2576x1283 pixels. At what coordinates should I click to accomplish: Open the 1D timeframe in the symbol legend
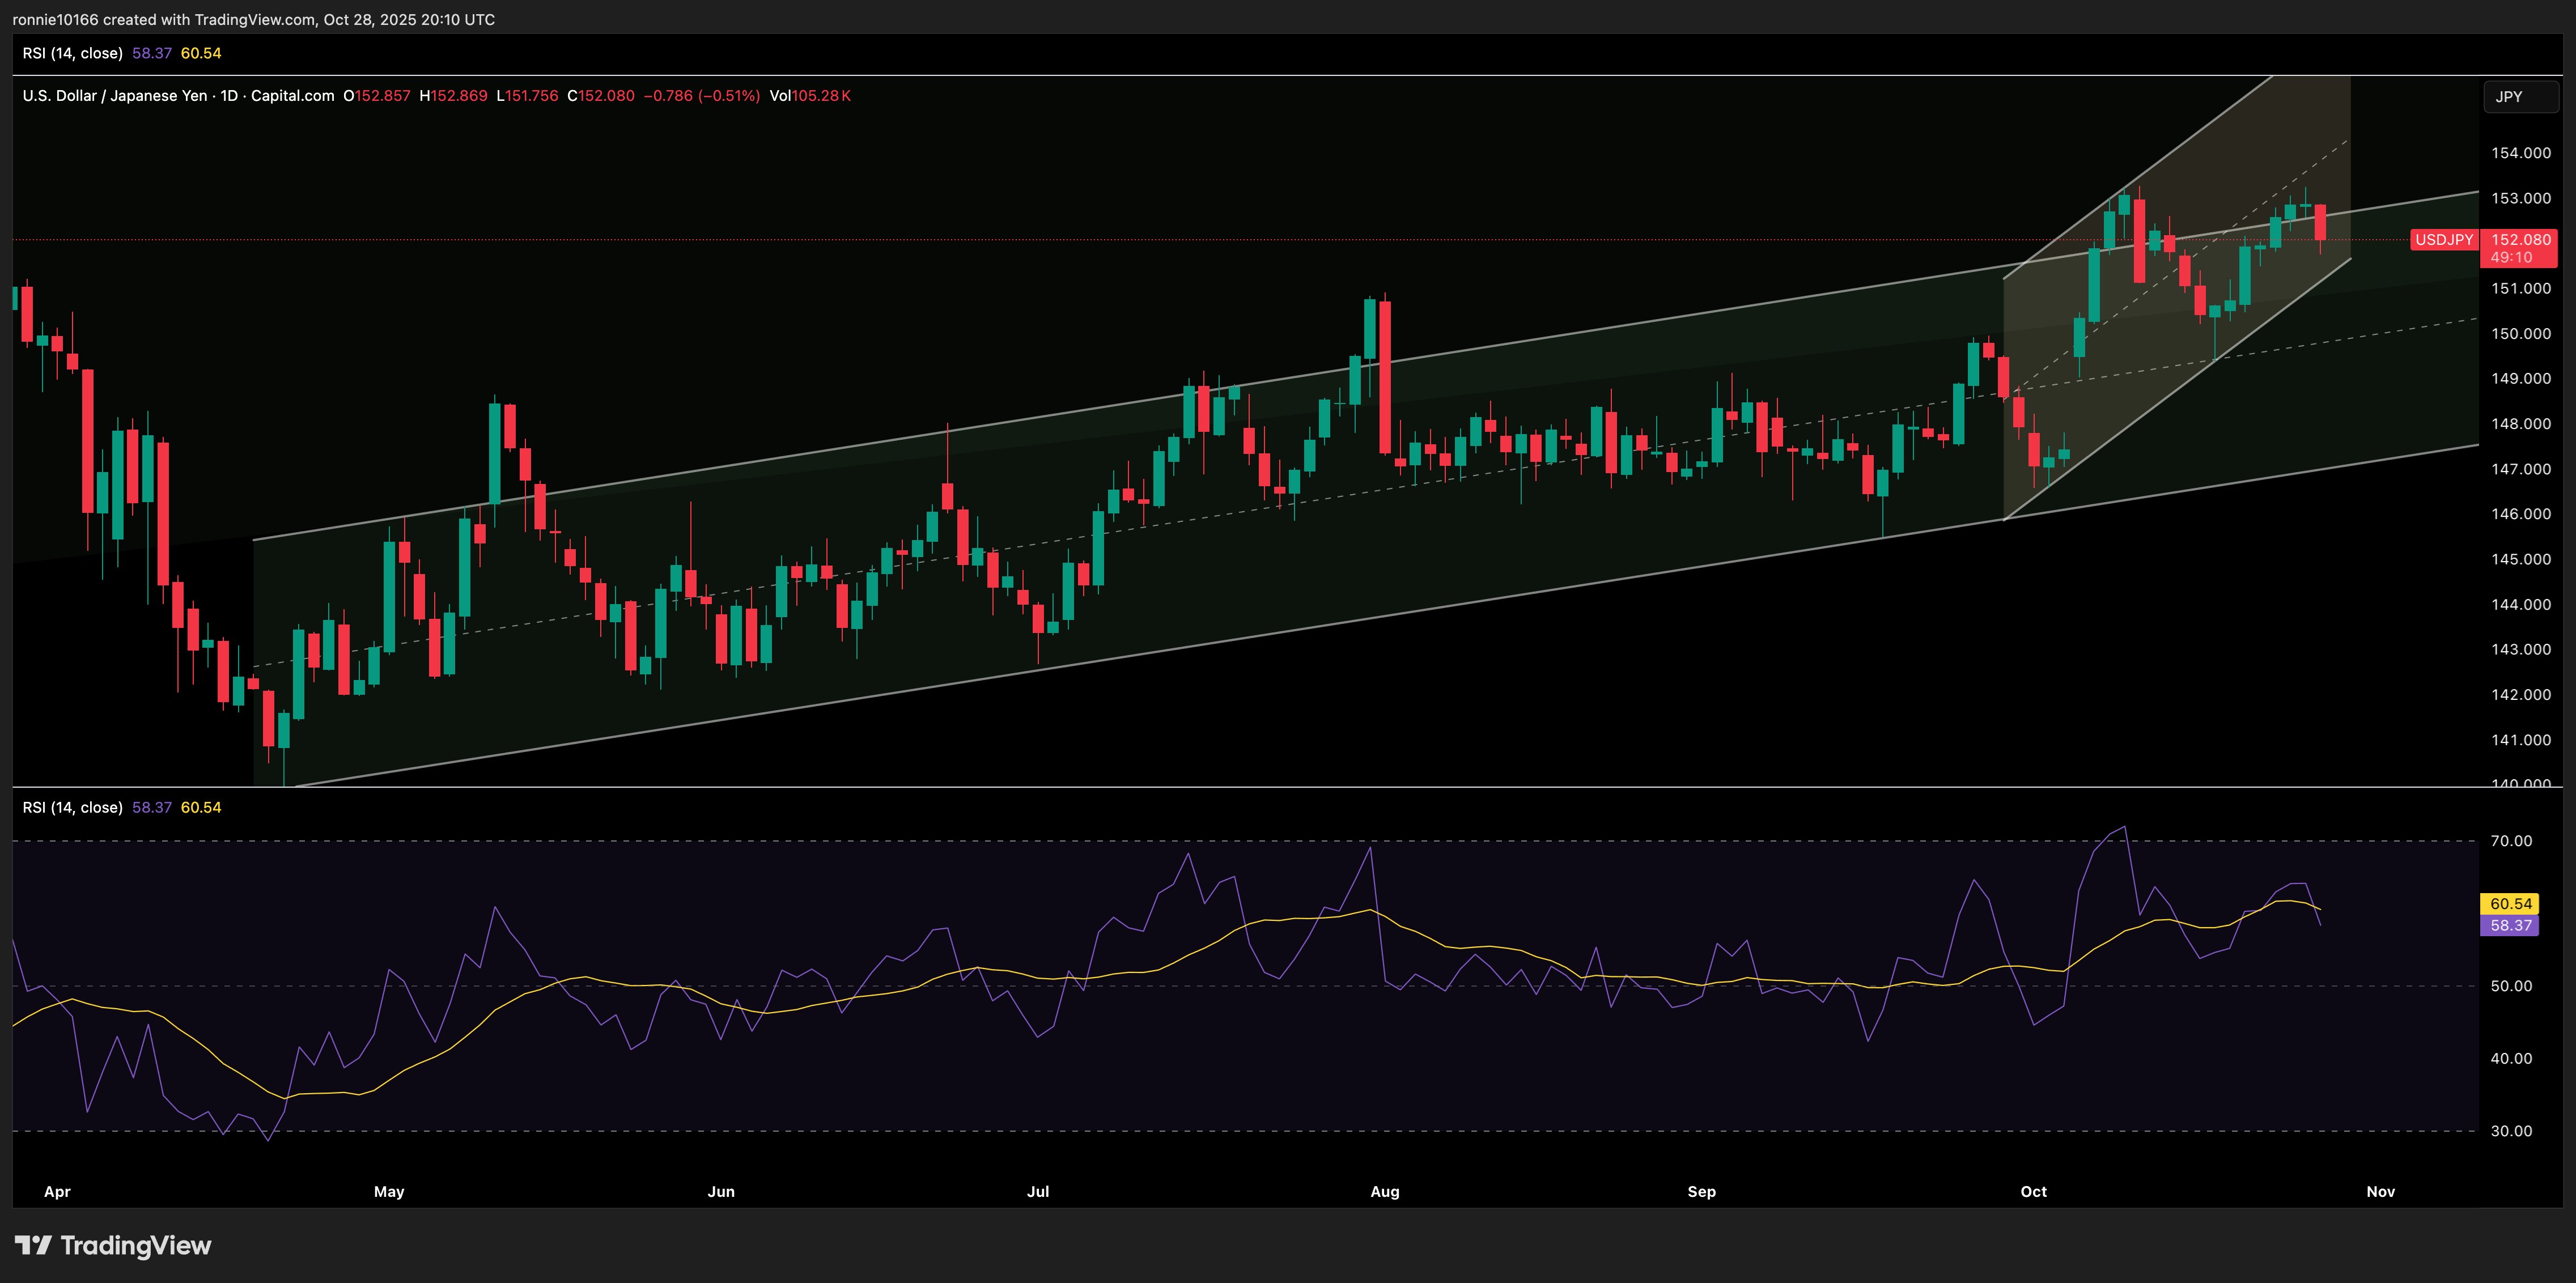click(x=232, y=96)
